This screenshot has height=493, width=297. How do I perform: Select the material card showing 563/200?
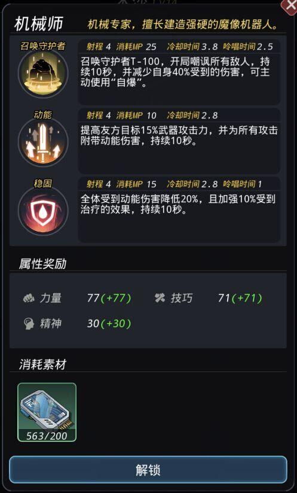(47, 412)
